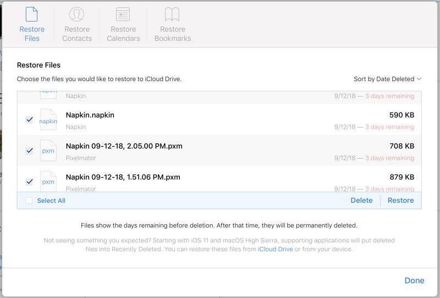Click the pxm icon for the 1.51.06 PM file
440x298 pixels.
(48, 181)
